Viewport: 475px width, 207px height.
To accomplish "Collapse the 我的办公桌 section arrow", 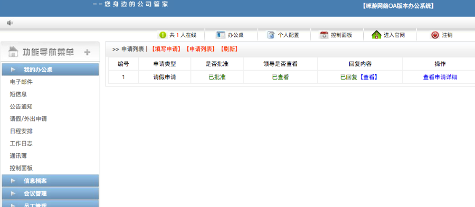I will pos(13,70).
